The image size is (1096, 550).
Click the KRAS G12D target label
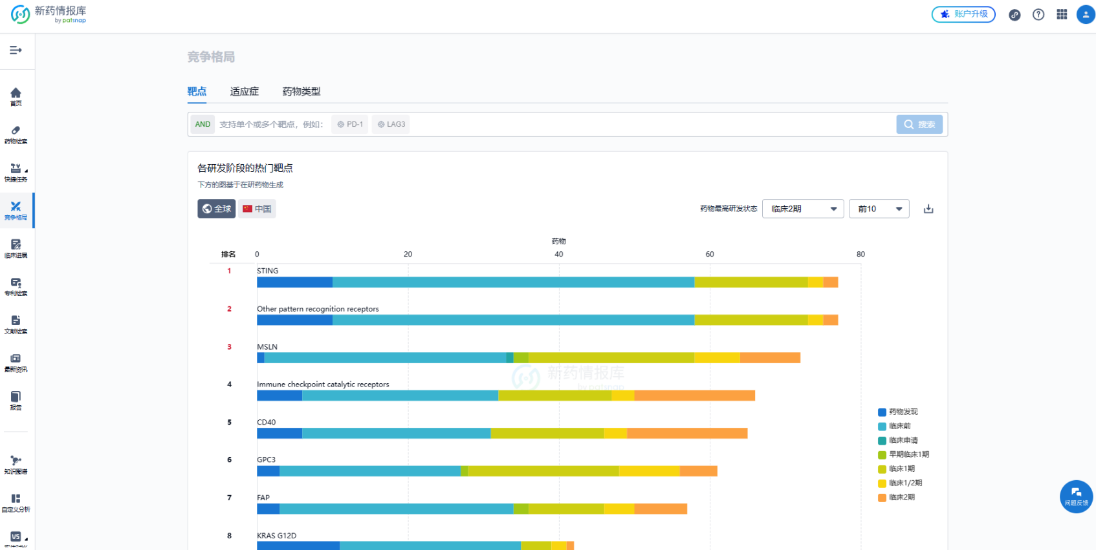click(x=276, y=536)
